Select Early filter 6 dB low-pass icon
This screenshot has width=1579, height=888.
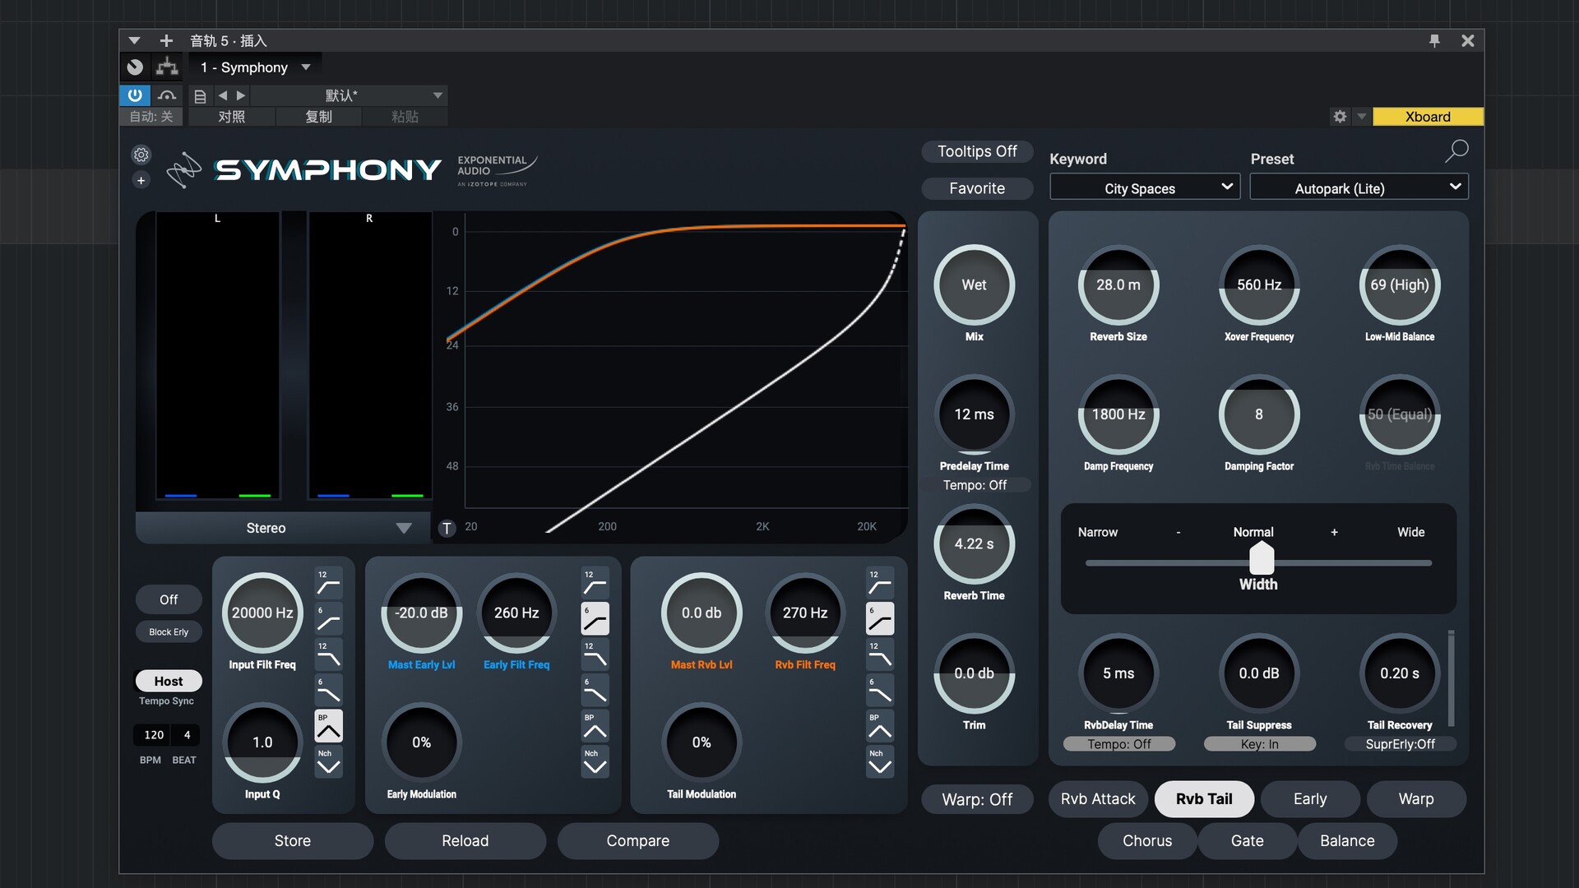pyautogui.click(x=595, y=691)
